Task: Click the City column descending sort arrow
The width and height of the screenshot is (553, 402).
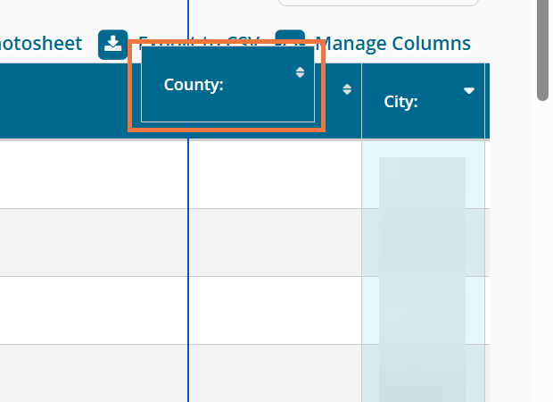Action: [x=469, y=91]
